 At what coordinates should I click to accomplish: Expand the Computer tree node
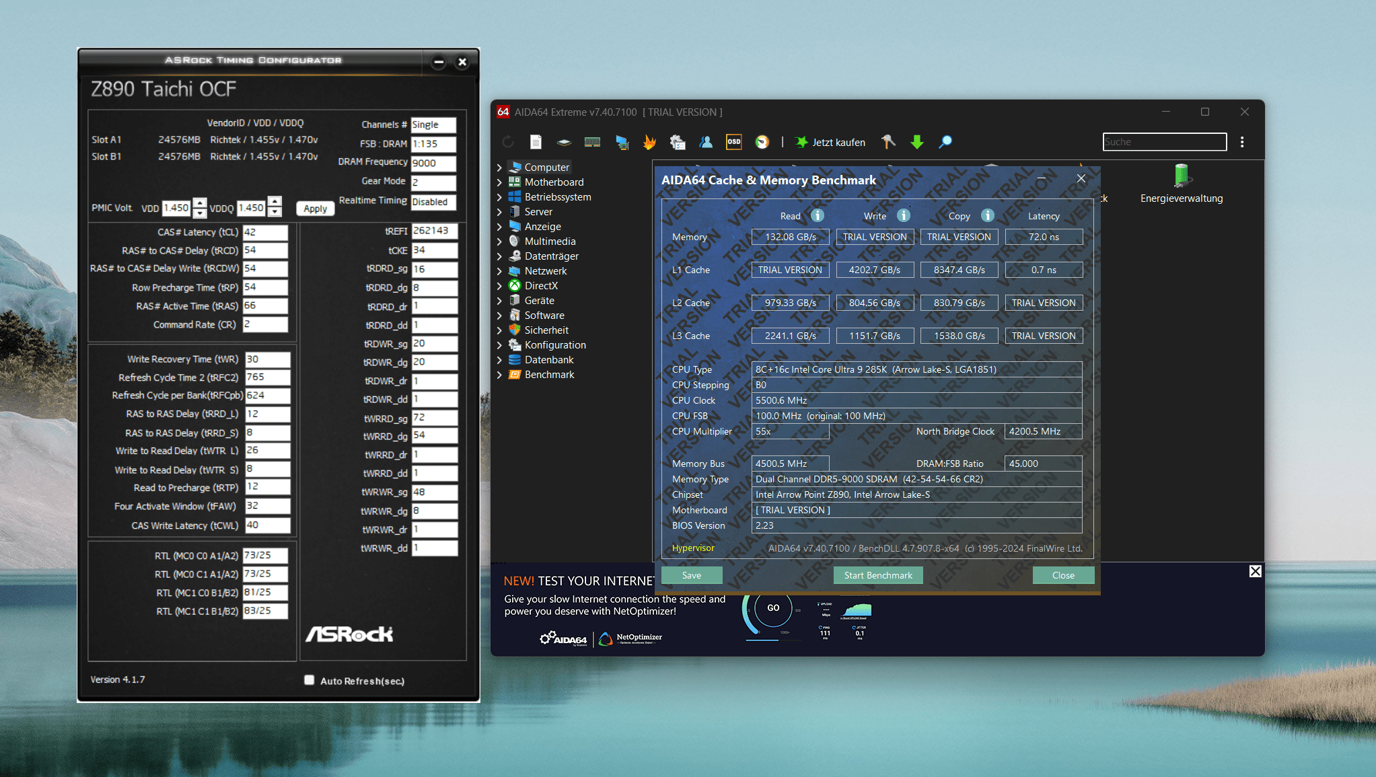coord(499,168)
